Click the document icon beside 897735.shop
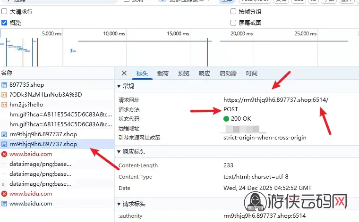 coord(4,85)
